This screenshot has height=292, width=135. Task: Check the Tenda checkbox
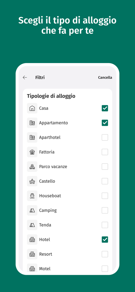tap(105, 225)
